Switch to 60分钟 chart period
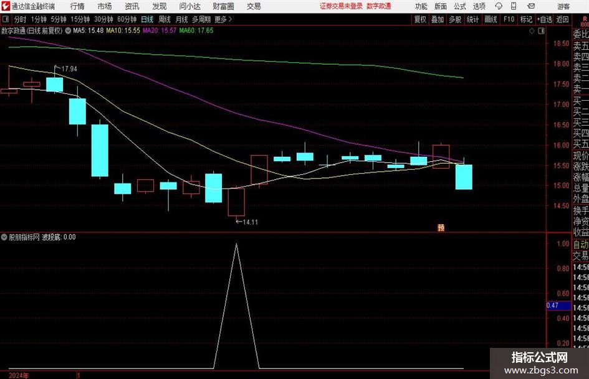 (x=127, y=19)
